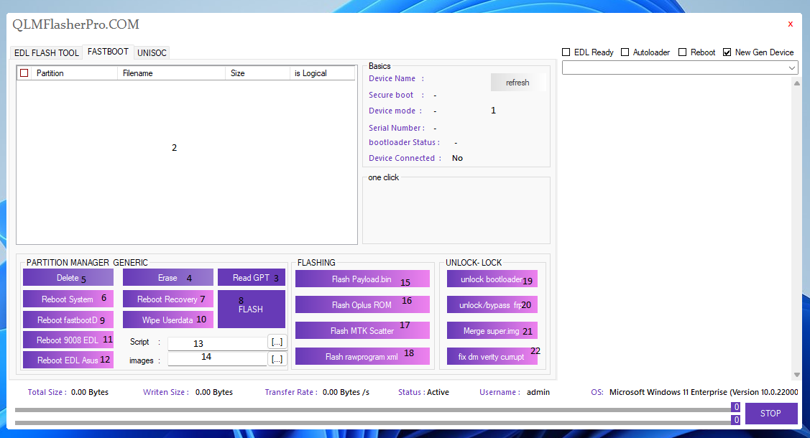
Task: Click the log panel scrollbar down arrow
Action: click(797, 375)
